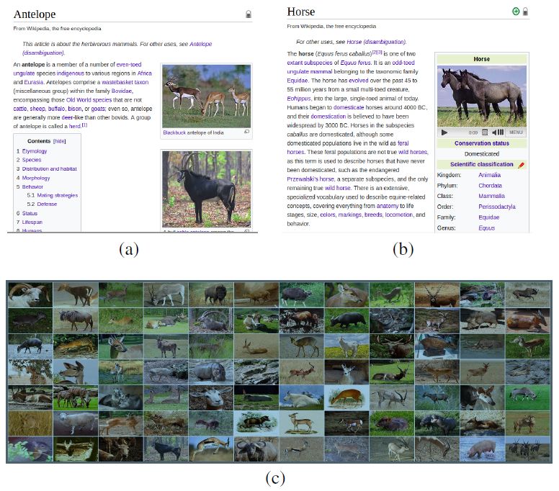
Task: Click the padlock icon on Horse article
Action: (x=525, y=12)
